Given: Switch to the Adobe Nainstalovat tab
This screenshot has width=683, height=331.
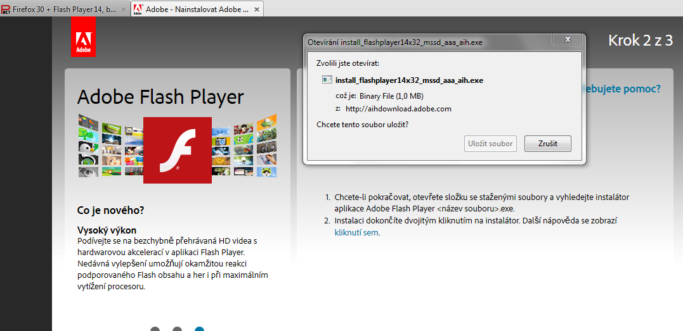Looking at the screenshot, I should click(x=197, y=9).
